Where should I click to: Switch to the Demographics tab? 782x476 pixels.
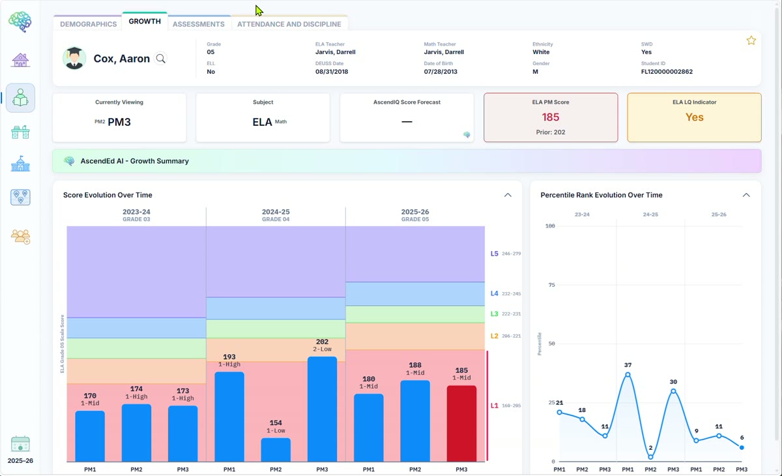88,24
